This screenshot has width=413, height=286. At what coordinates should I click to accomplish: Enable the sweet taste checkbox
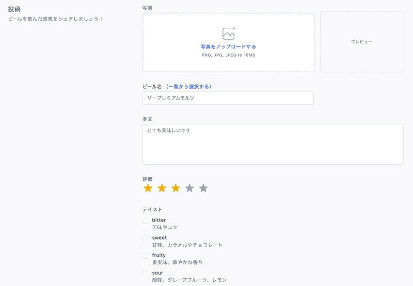[146, 238]
